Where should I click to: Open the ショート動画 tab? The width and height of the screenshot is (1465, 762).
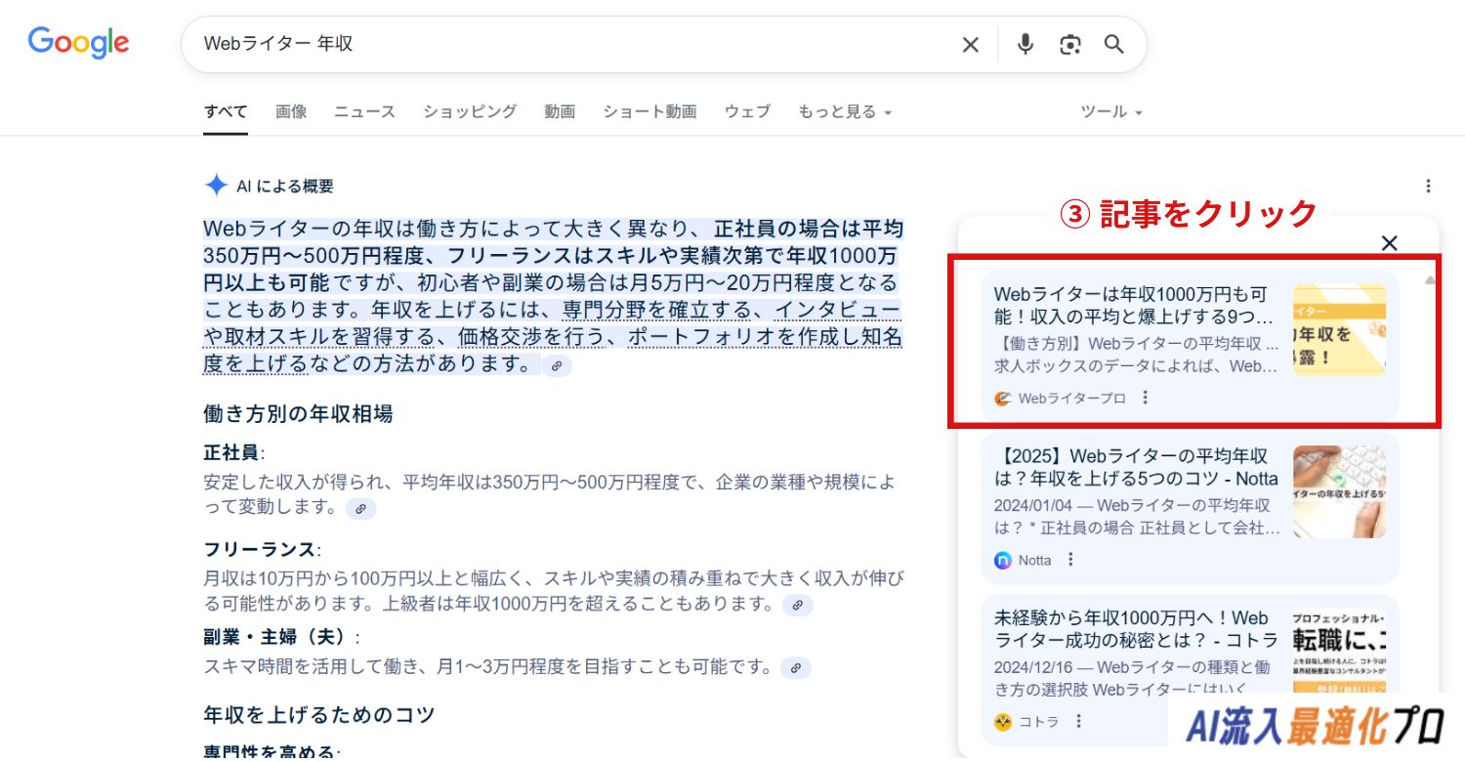click(x=649, y=112)
